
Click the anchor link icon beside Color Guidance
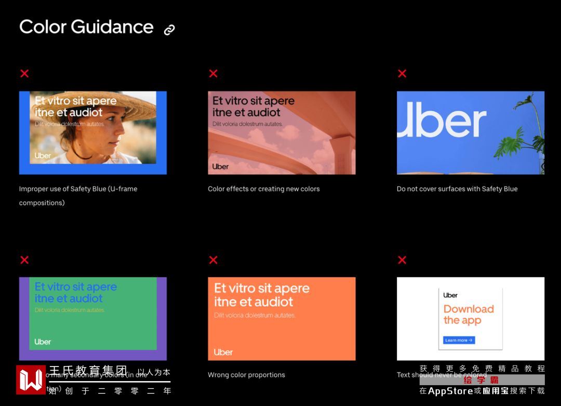pos(169,30)
